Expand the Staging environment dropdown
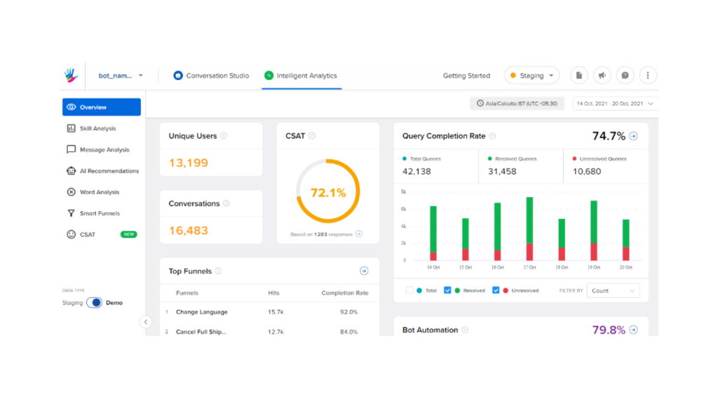Image resolution: width=718 pixels, height=404 pixels. (x=531, y=76)
